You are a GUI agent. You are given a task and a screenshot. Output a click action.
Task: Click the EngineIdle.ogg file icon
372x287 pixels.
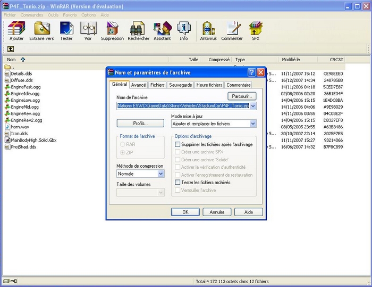coord(7,94)
